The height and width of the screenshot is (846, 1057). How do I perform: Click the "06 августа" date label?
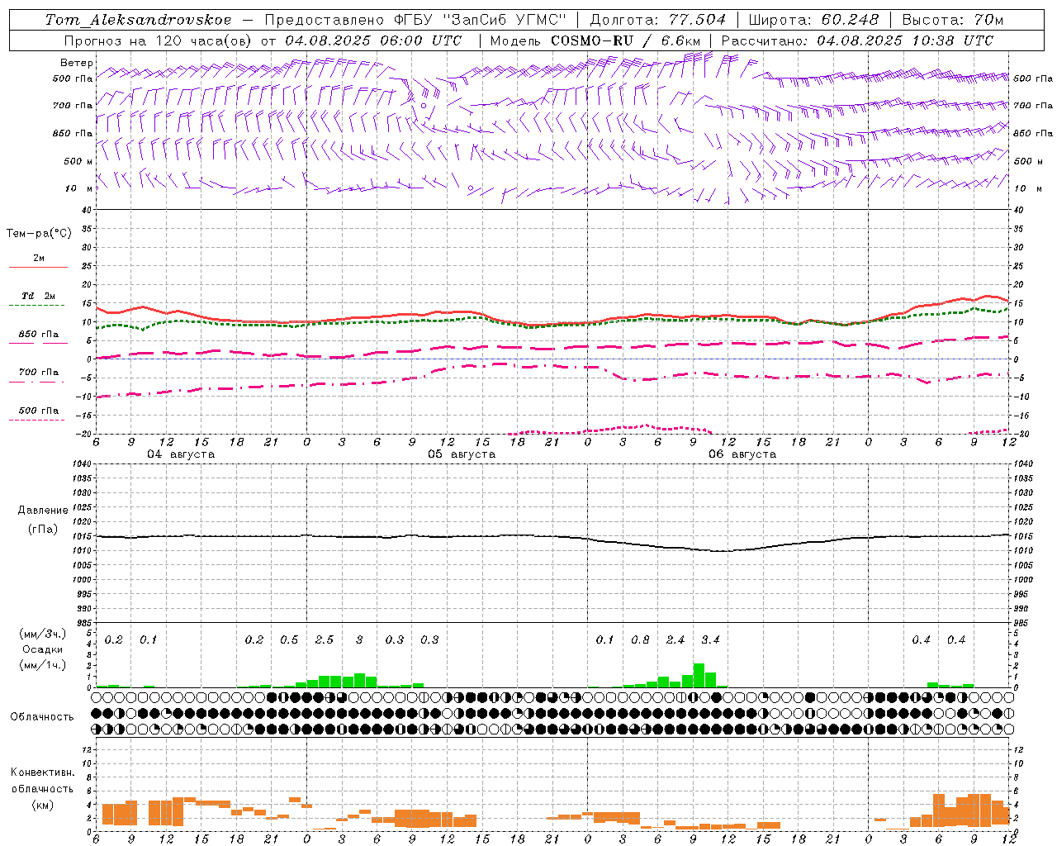coord(742,454)
